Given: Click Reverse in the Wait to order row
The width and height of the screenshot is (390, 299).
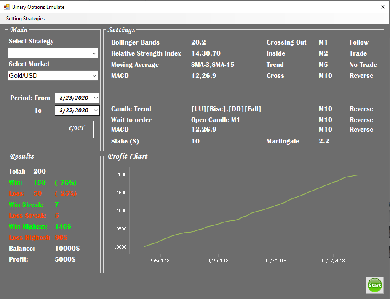Looking at the screenshot, I should pos(361,120).
